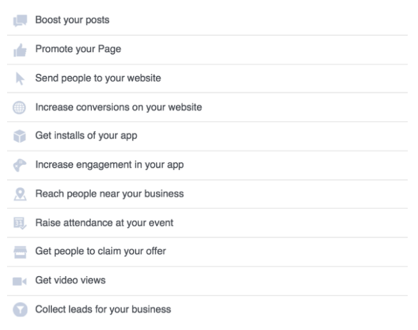418x330 pixels.
Task: Select "Boost your posts" objective
Action: pyautogui.click(x=72, y=21)
